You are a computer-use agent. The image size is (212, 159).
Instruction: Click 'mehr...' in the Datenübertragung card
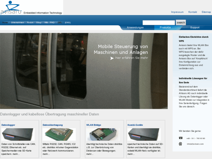click(x=46, y=154)
